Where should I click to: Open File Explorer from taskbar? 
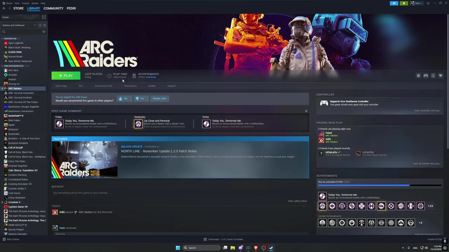233,248
